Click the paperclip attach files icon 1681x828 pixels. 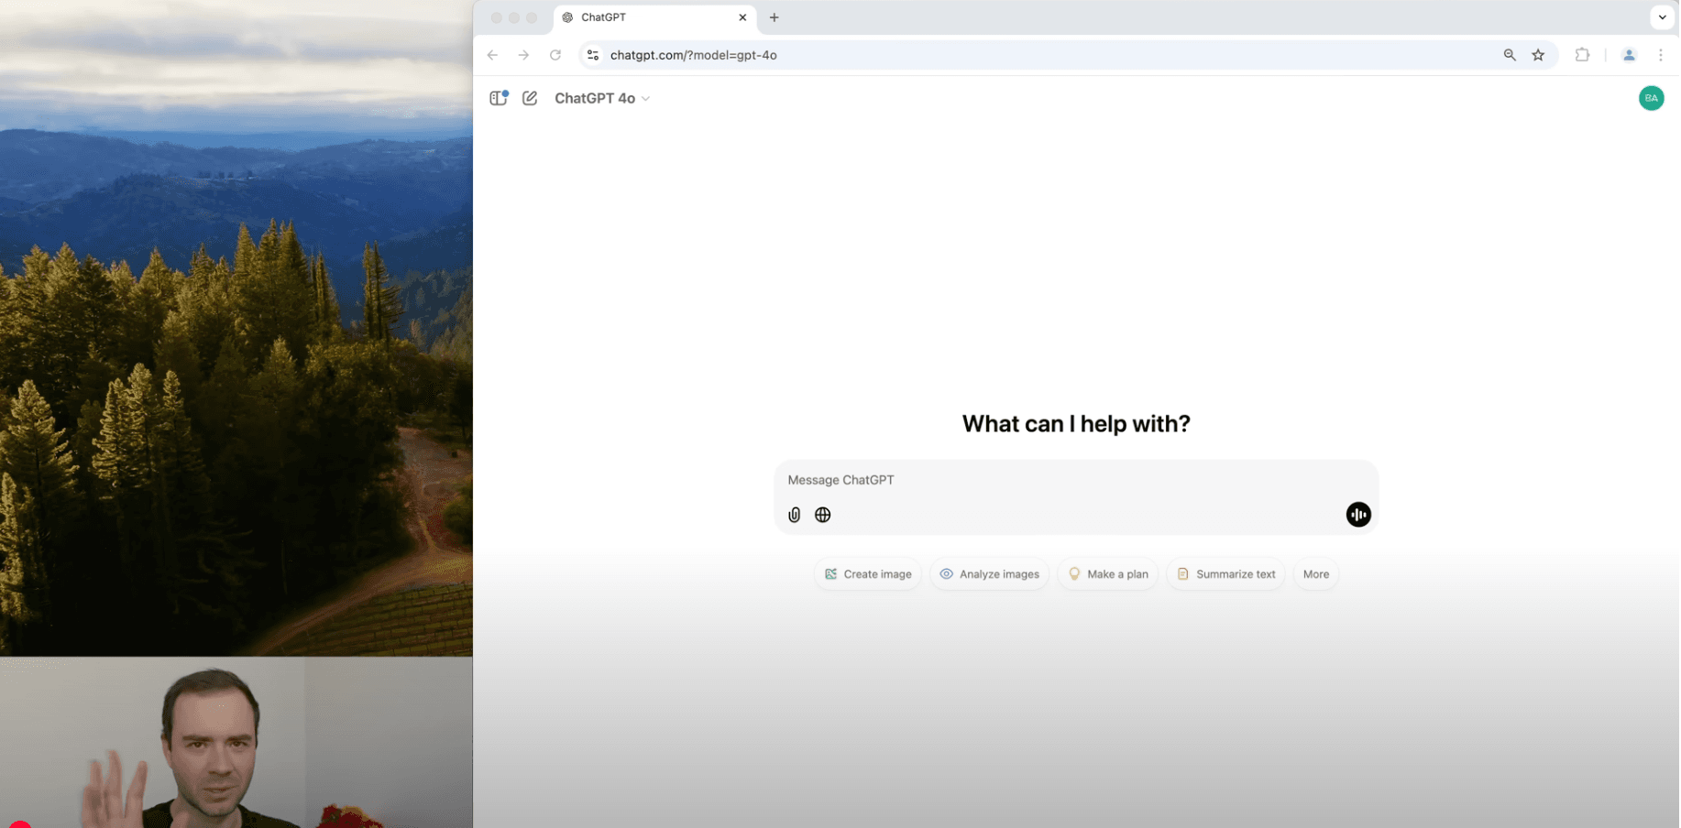point(794,515)
